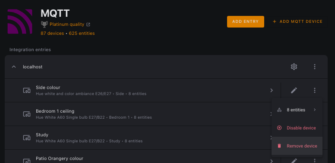Click the MQTT purple integration logo
Image resolution: width=335 pixels, height=163 pixels.
[x=20, y=22]
